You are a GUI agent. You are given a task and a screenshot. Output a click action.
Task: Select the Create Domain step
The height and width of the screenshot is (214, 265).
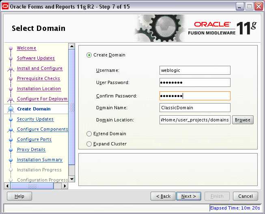34,109
